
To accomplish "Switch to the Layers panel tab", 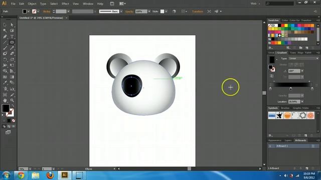I will [288, 140].
